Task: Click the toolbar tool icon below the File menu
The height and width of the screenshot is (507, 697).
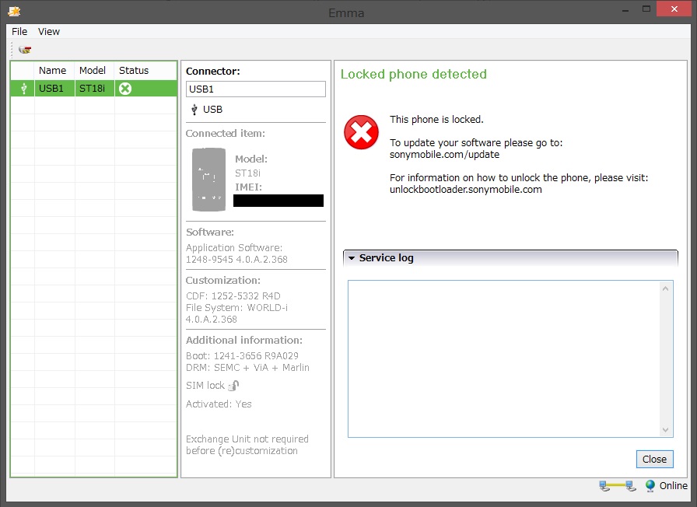Action: coord(24,49)
